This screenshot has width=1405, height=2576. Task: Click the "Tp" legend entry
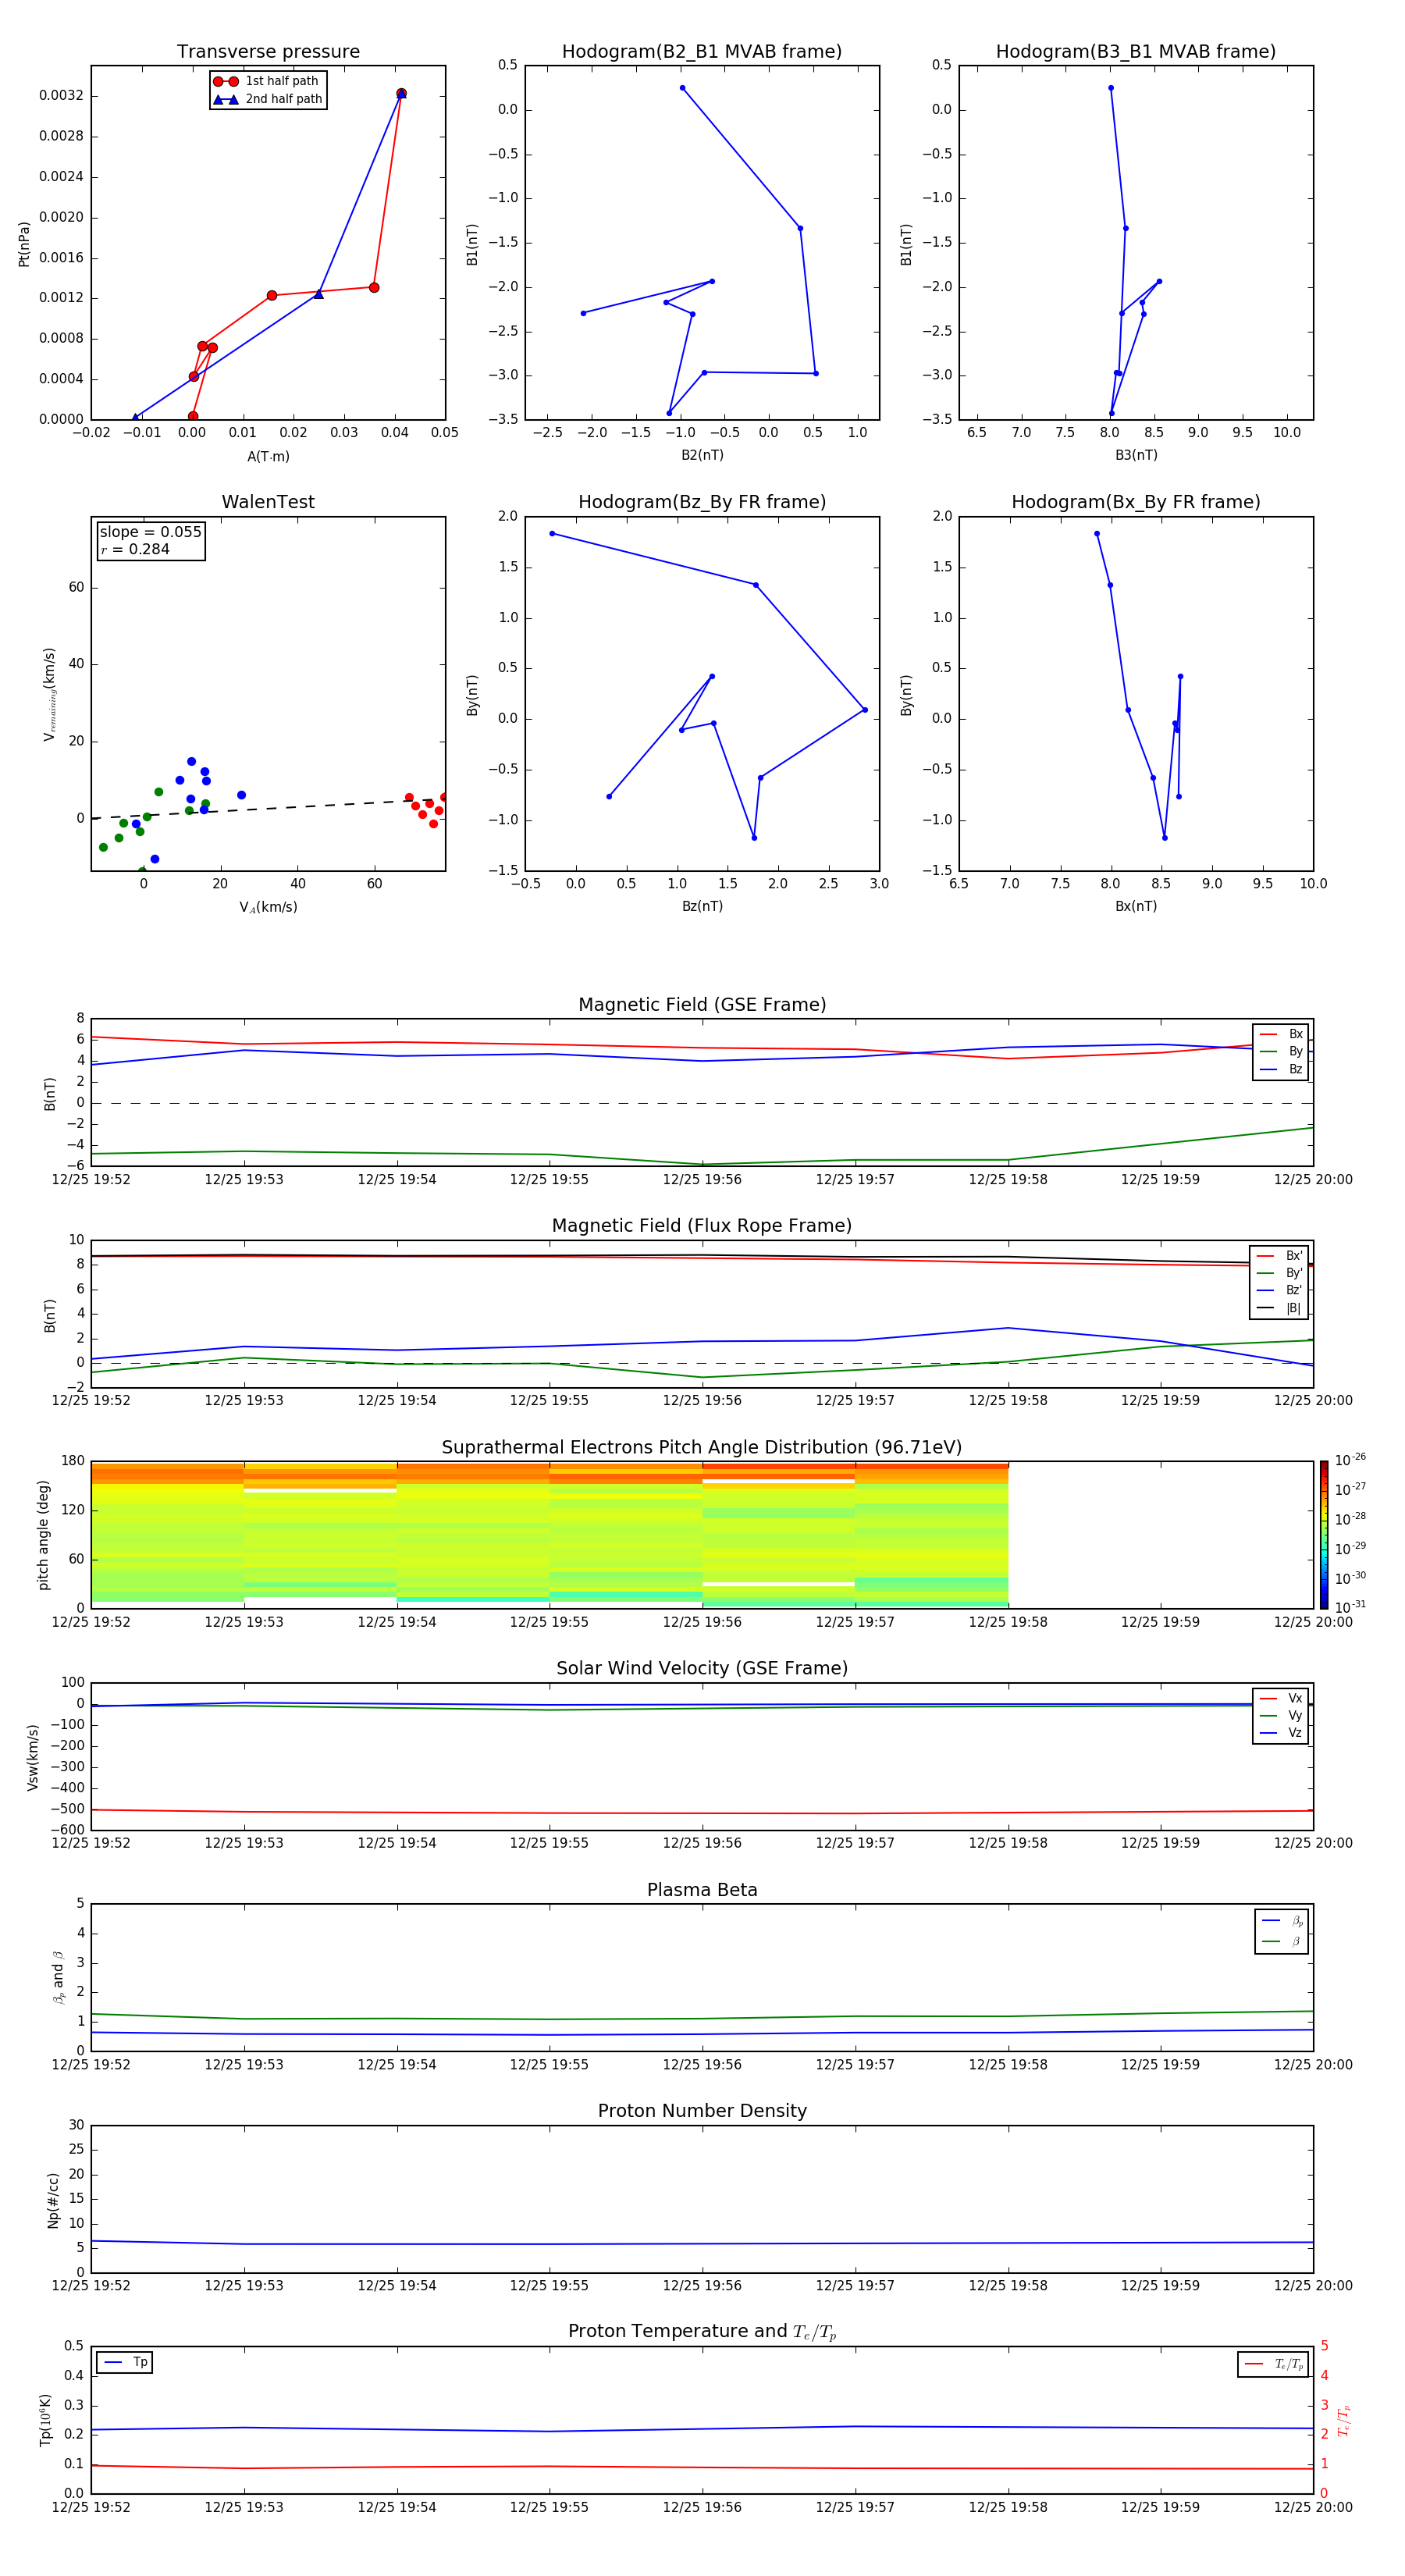[125, 2363]
